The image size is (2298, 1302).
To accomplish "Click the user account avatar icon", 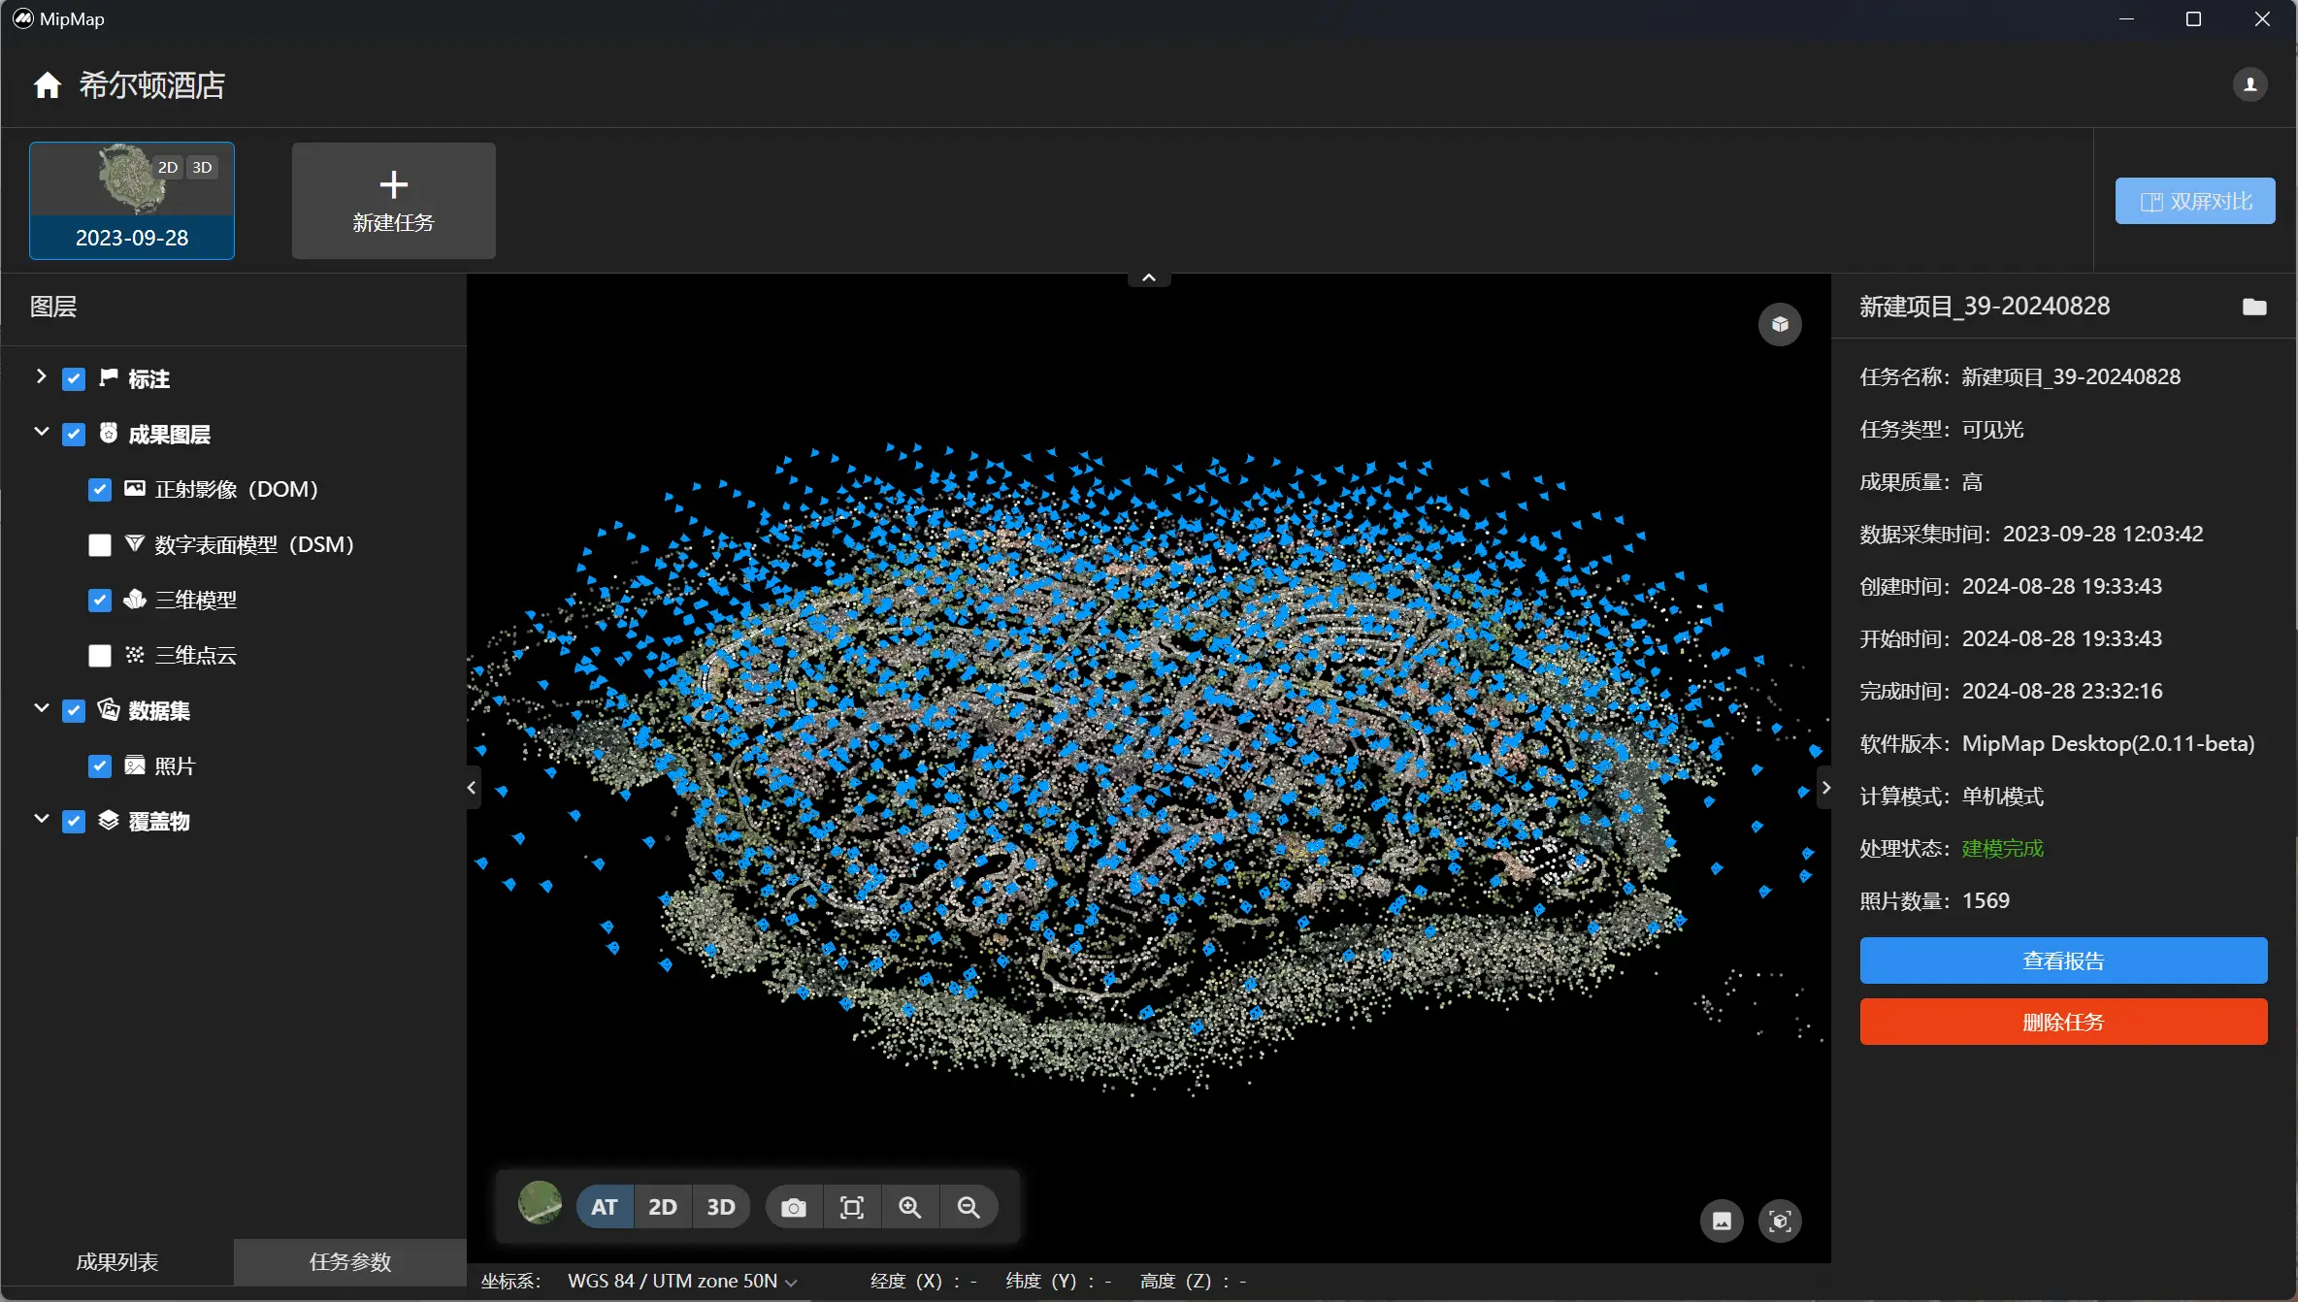I will (2249, 84).
